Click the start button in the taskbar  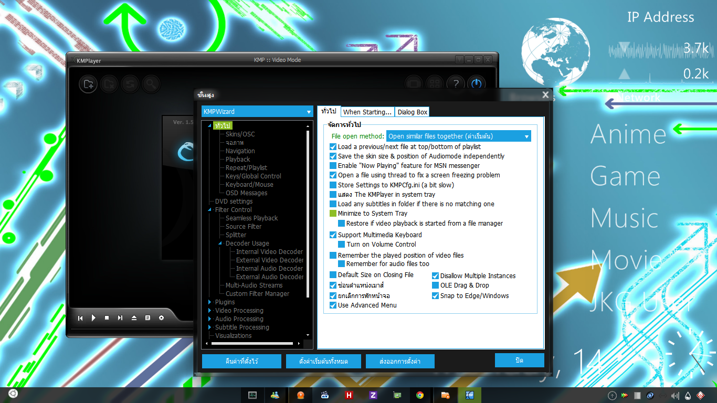[13, 394]
